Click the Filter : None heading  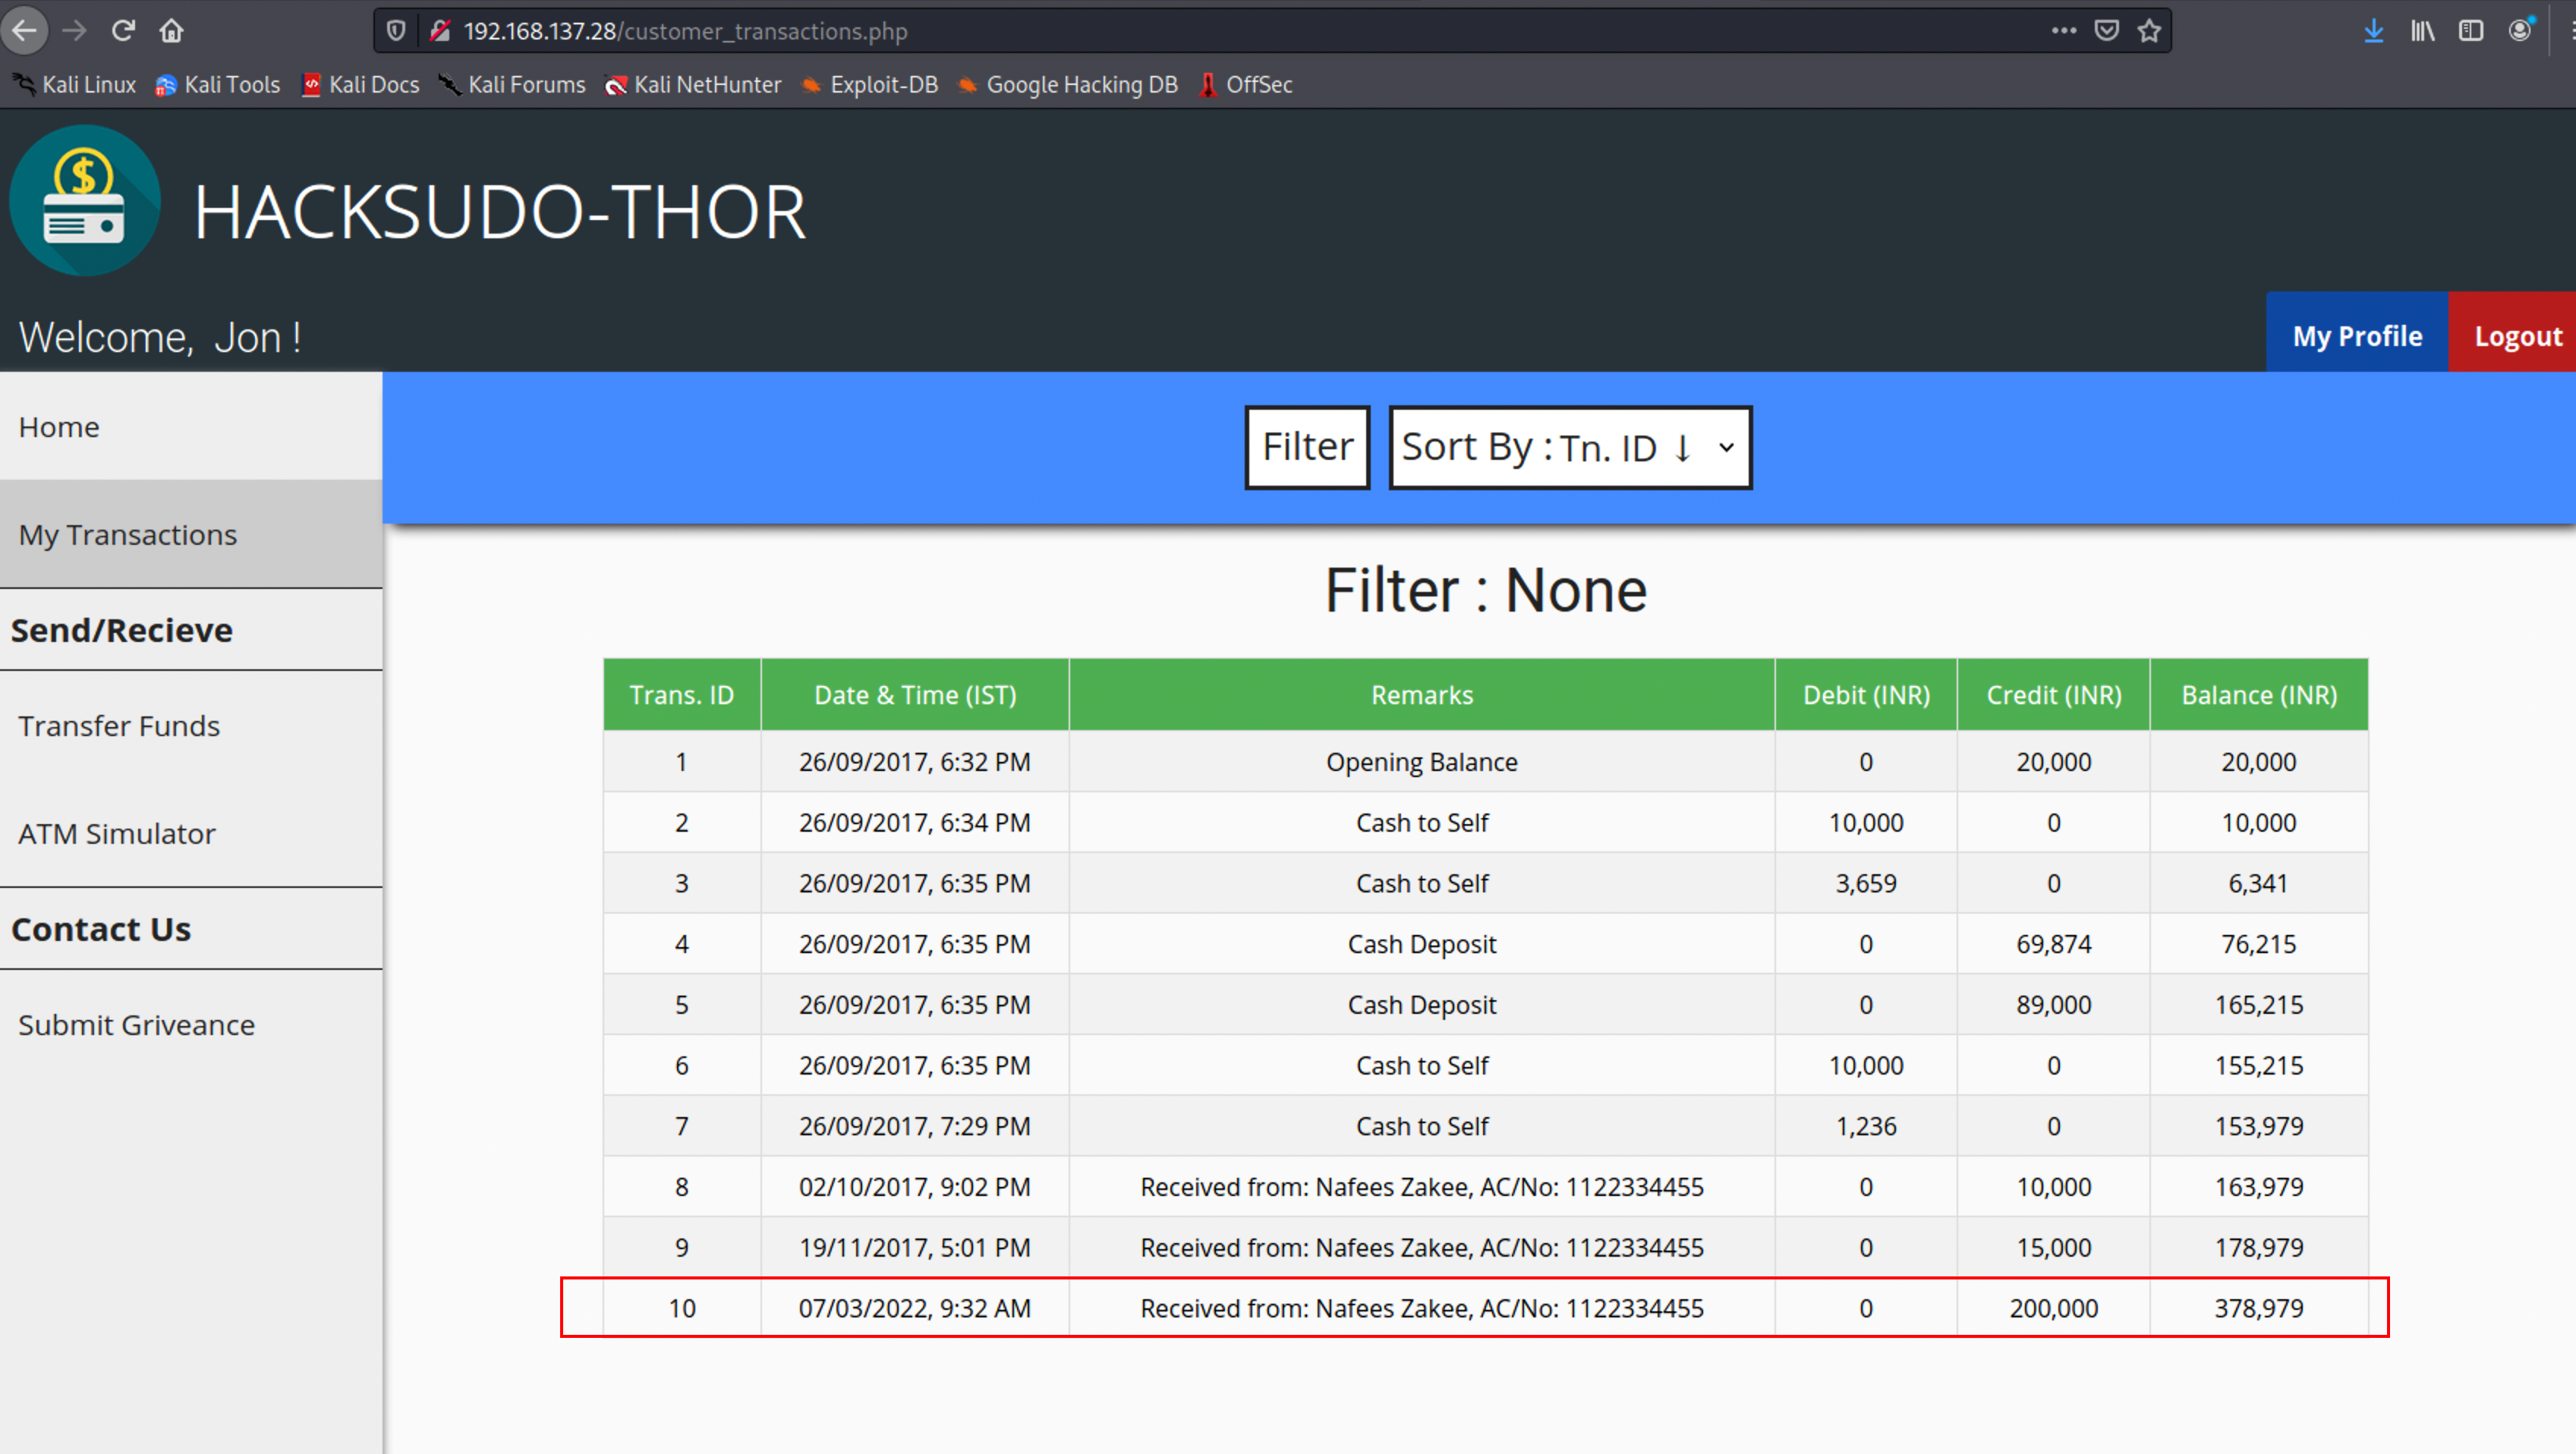pyautogui.click(x=1486, y=590)
